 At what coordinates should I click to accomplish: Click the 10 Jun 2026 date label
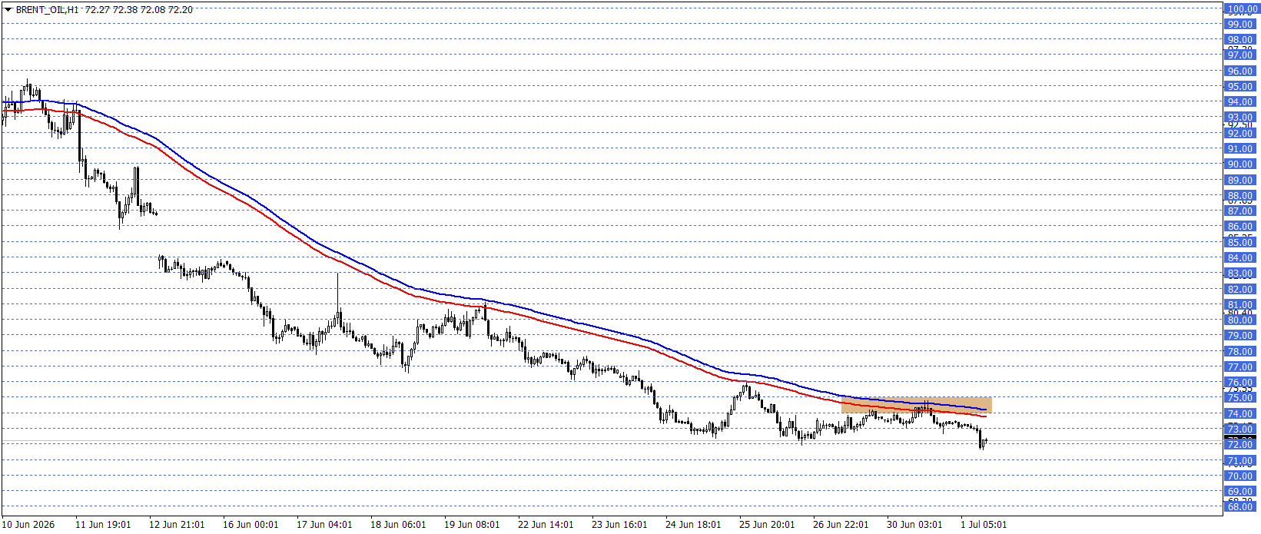[28, 525]
